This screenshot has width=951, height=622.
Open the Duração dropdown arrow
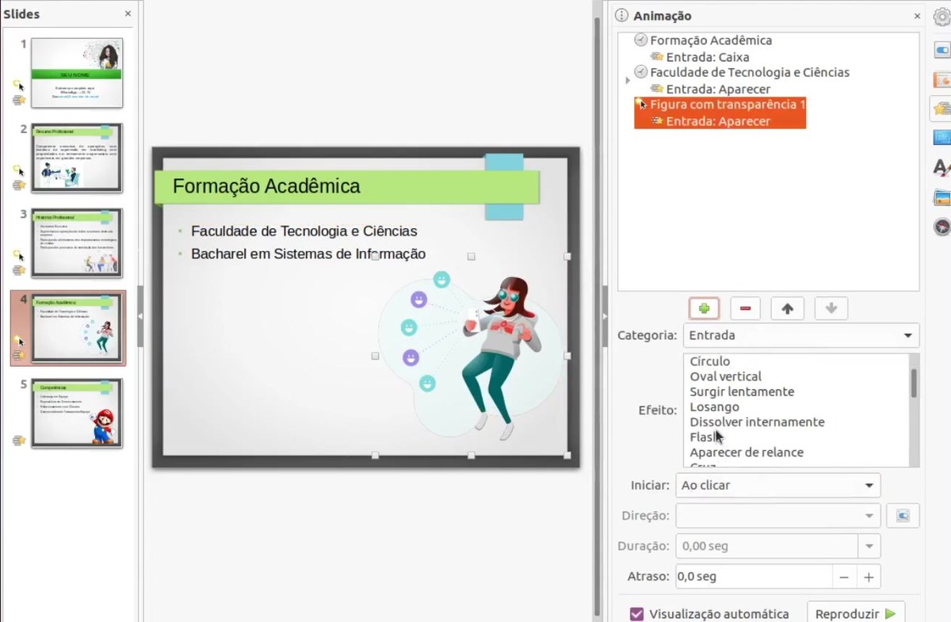pos(869,546)
